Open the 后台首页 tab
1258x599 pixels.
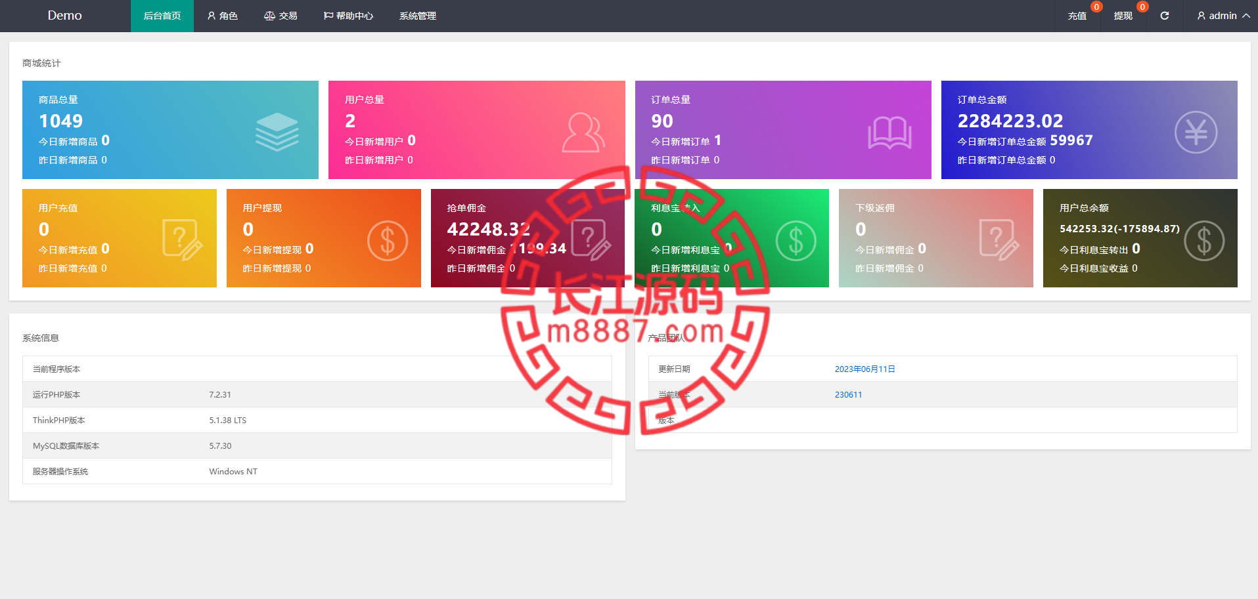pos(162,16)
